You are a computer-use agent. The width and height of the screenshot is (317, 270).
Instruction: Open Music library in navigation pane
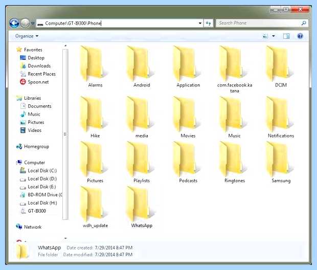[x=30, y=114]
